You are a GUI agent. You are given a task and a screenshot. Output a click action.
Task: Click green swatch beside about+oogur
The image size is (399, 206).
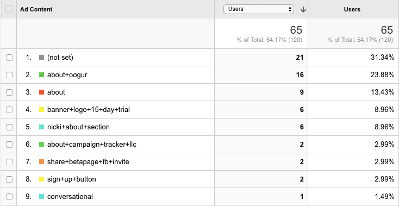(41, 75)
